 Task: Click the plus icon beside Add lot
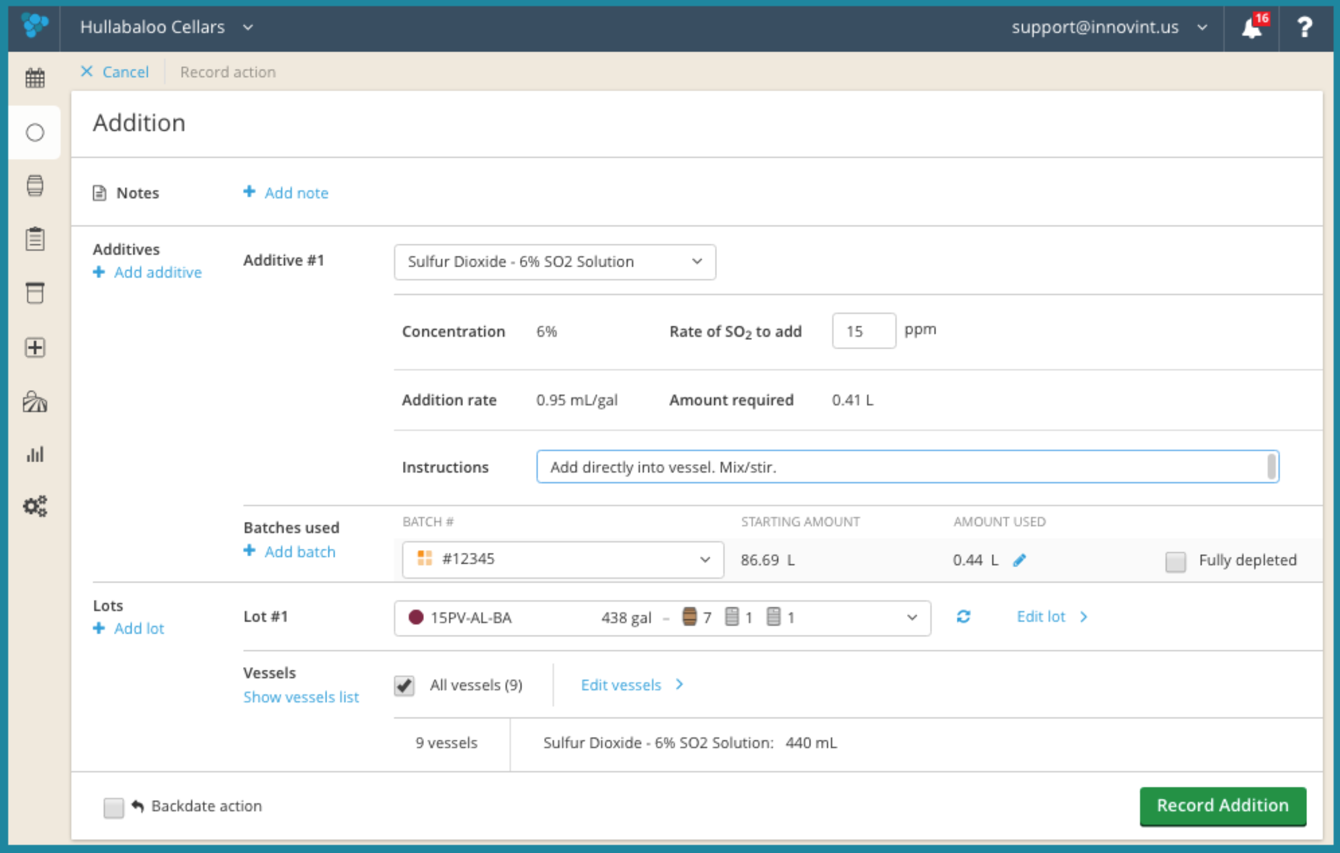pyautogui.click(x=99, y=627)
